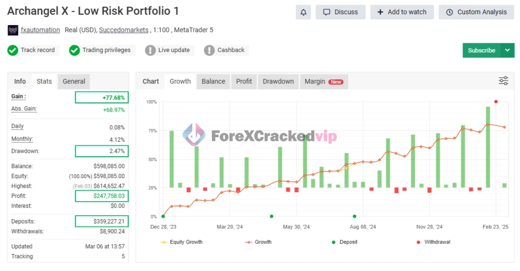Click the clock icon in Custom Analysis
The width and height of the screenshot is (520, 271).
(449, 12)
